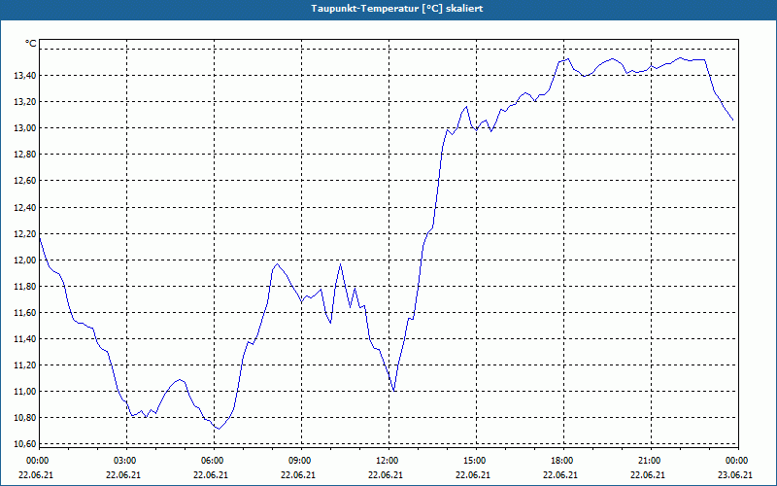Click the 09:00 time axis label

300,461
